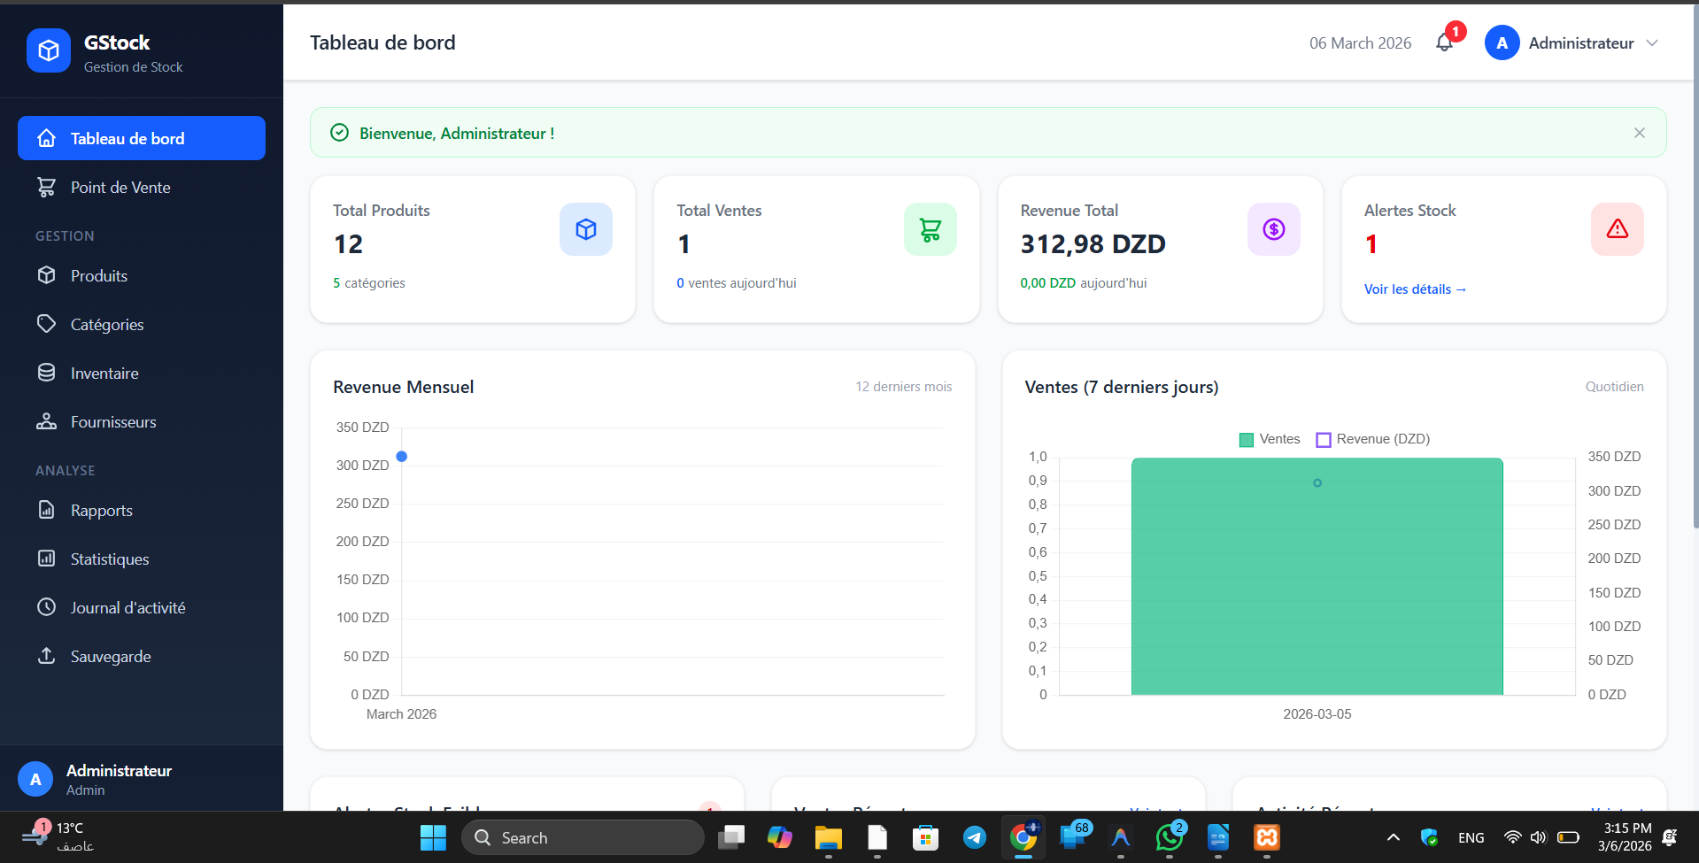Dismiss the Bienvenue welcome banner

tap(1639, 133)
